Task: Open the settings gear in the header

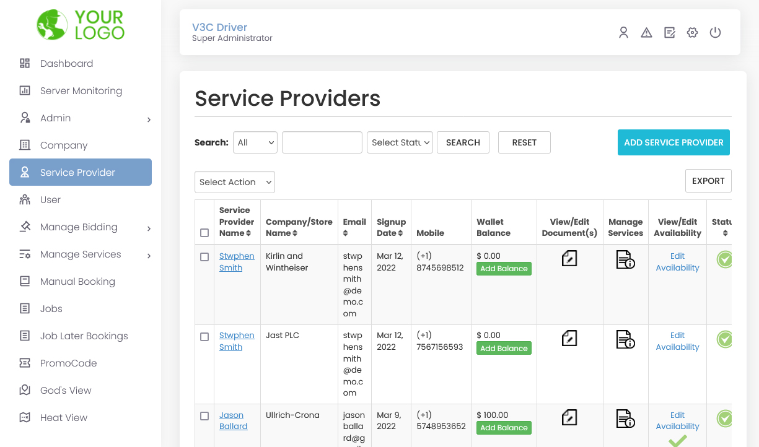Action: tap(692, 32)
